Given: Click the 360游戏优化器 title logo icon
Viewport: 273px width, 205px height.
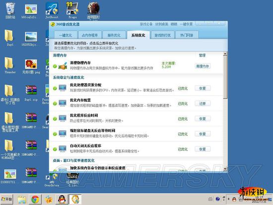Looking at the screenshot, I should pyautogui.click(x=53, y=24).
